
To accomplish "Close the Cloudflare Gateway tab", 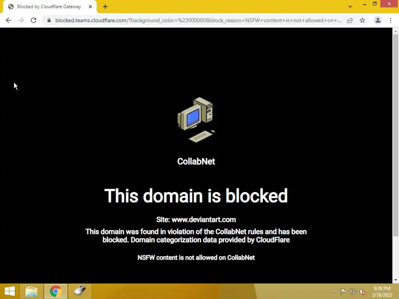I will point(90,7).
